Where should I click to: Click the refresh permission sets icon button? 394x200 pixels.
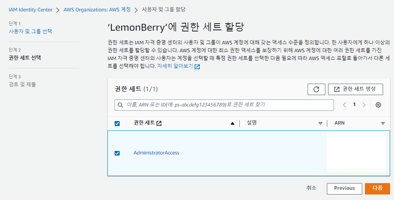pos(316,89)
